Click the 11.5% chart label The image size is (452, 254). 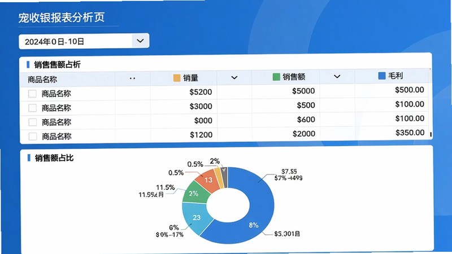pos(165,187)
